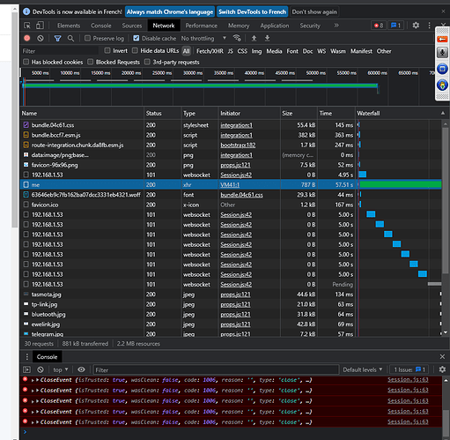Click the me request green waterfall bar
The image size is (450, 440).
(x=401, y=184)
